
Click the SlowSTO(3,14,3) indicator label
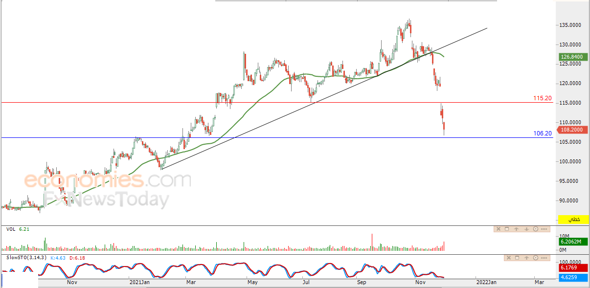(26, 258)
